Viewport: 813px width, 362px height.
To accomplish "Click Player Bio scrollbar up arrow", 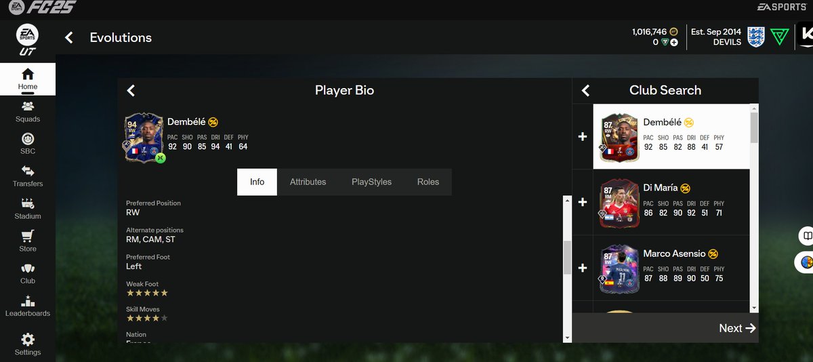I will (567, 200).
